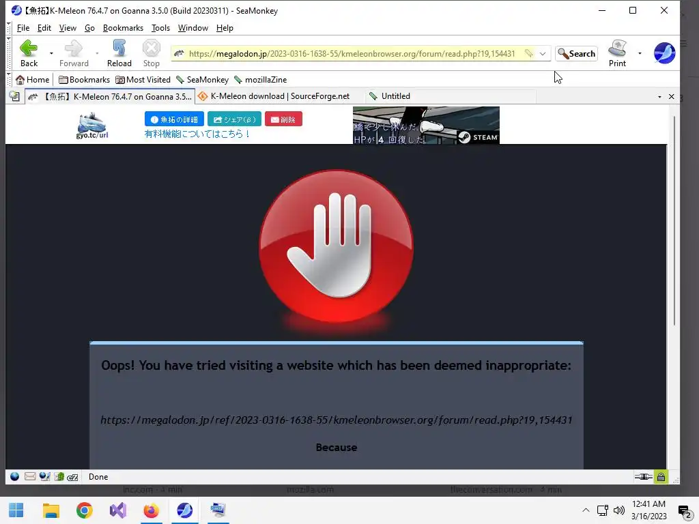Open the Back history dropdown arrow
The height and width of the screenshot is (524, 699).
coord(51,53)
